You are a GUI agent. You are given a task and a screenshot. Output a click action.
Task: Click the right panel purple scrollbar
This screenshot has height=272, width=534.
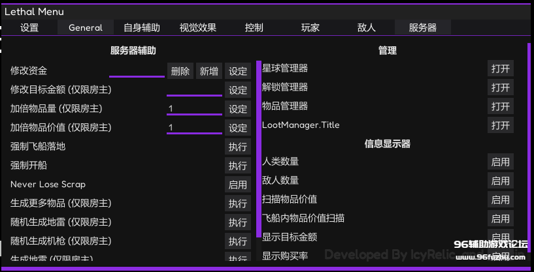(529, 130)
